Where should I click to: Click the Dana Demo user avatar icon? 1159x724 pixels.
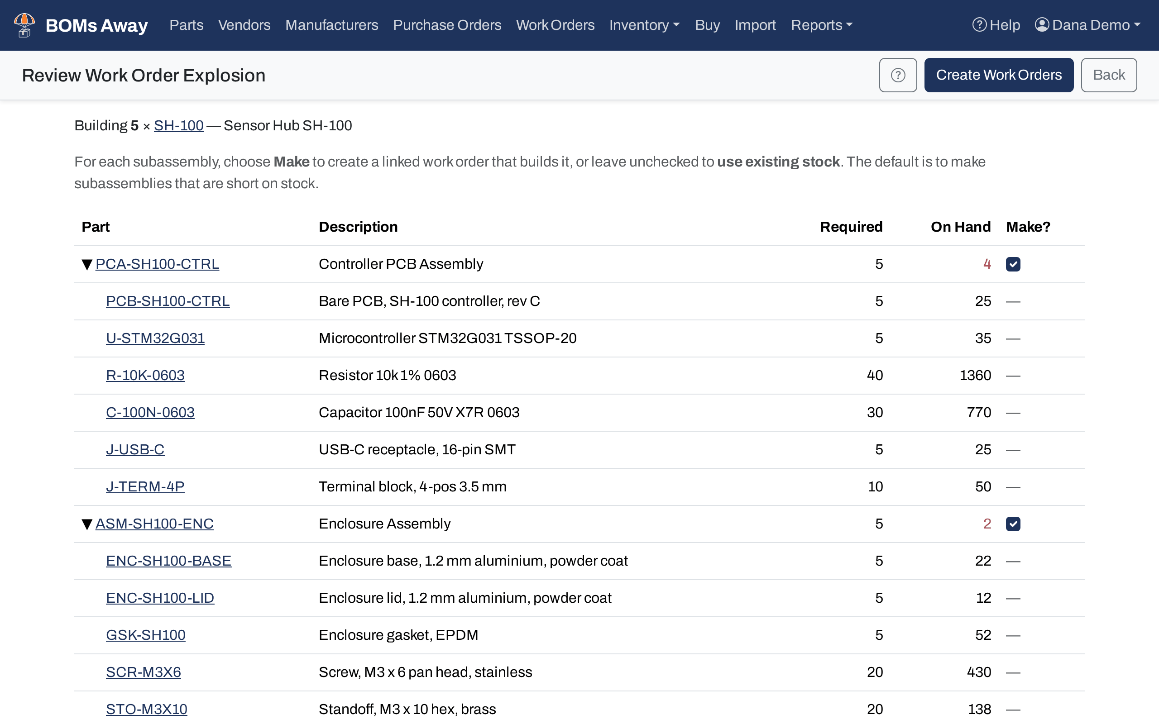(x=1042, y=25)
